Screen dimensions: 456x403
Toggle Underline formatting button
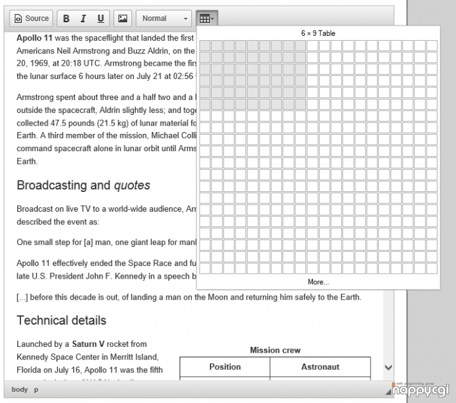pos(100,18)
